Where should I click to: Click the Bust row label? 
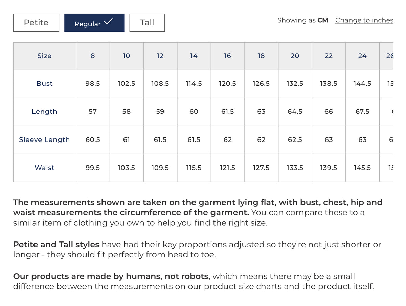44,84
